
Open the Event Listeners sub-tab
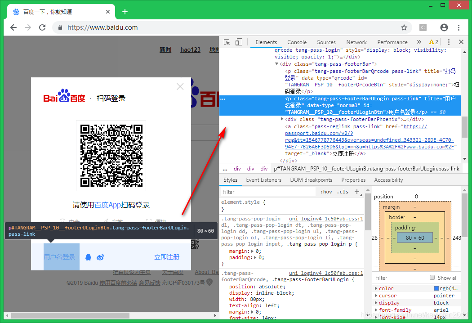click(x=264, y=180)
